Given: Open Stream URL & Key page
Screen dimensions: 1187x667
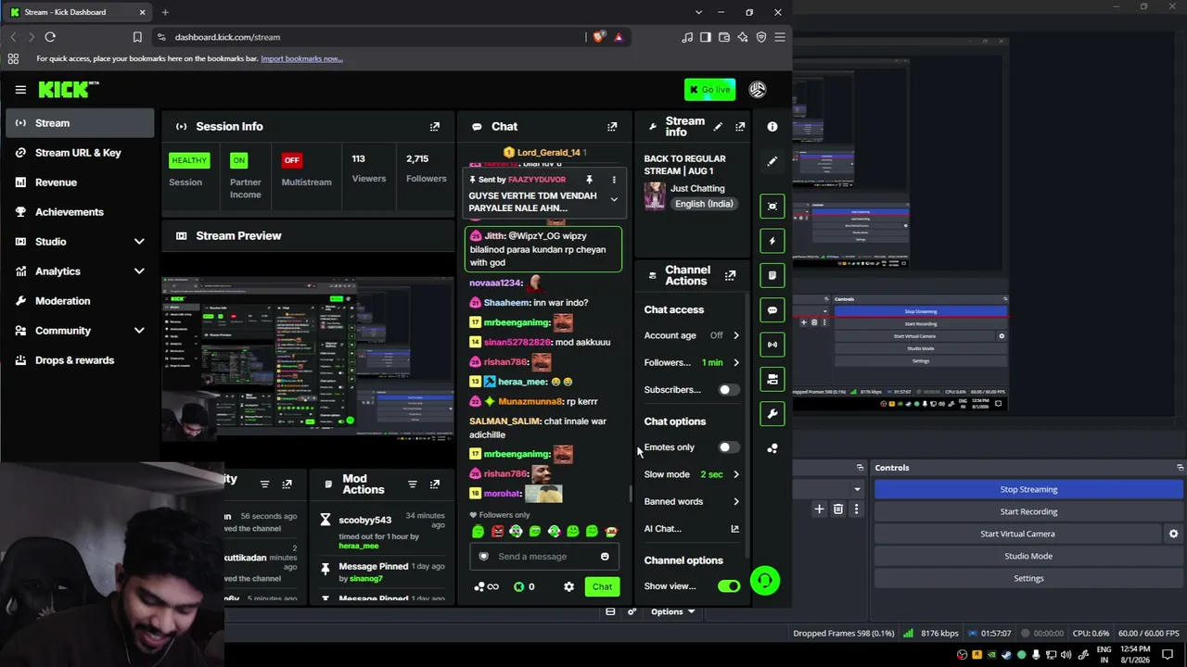Looking at the screenshot, I should (x=80, y=153).
